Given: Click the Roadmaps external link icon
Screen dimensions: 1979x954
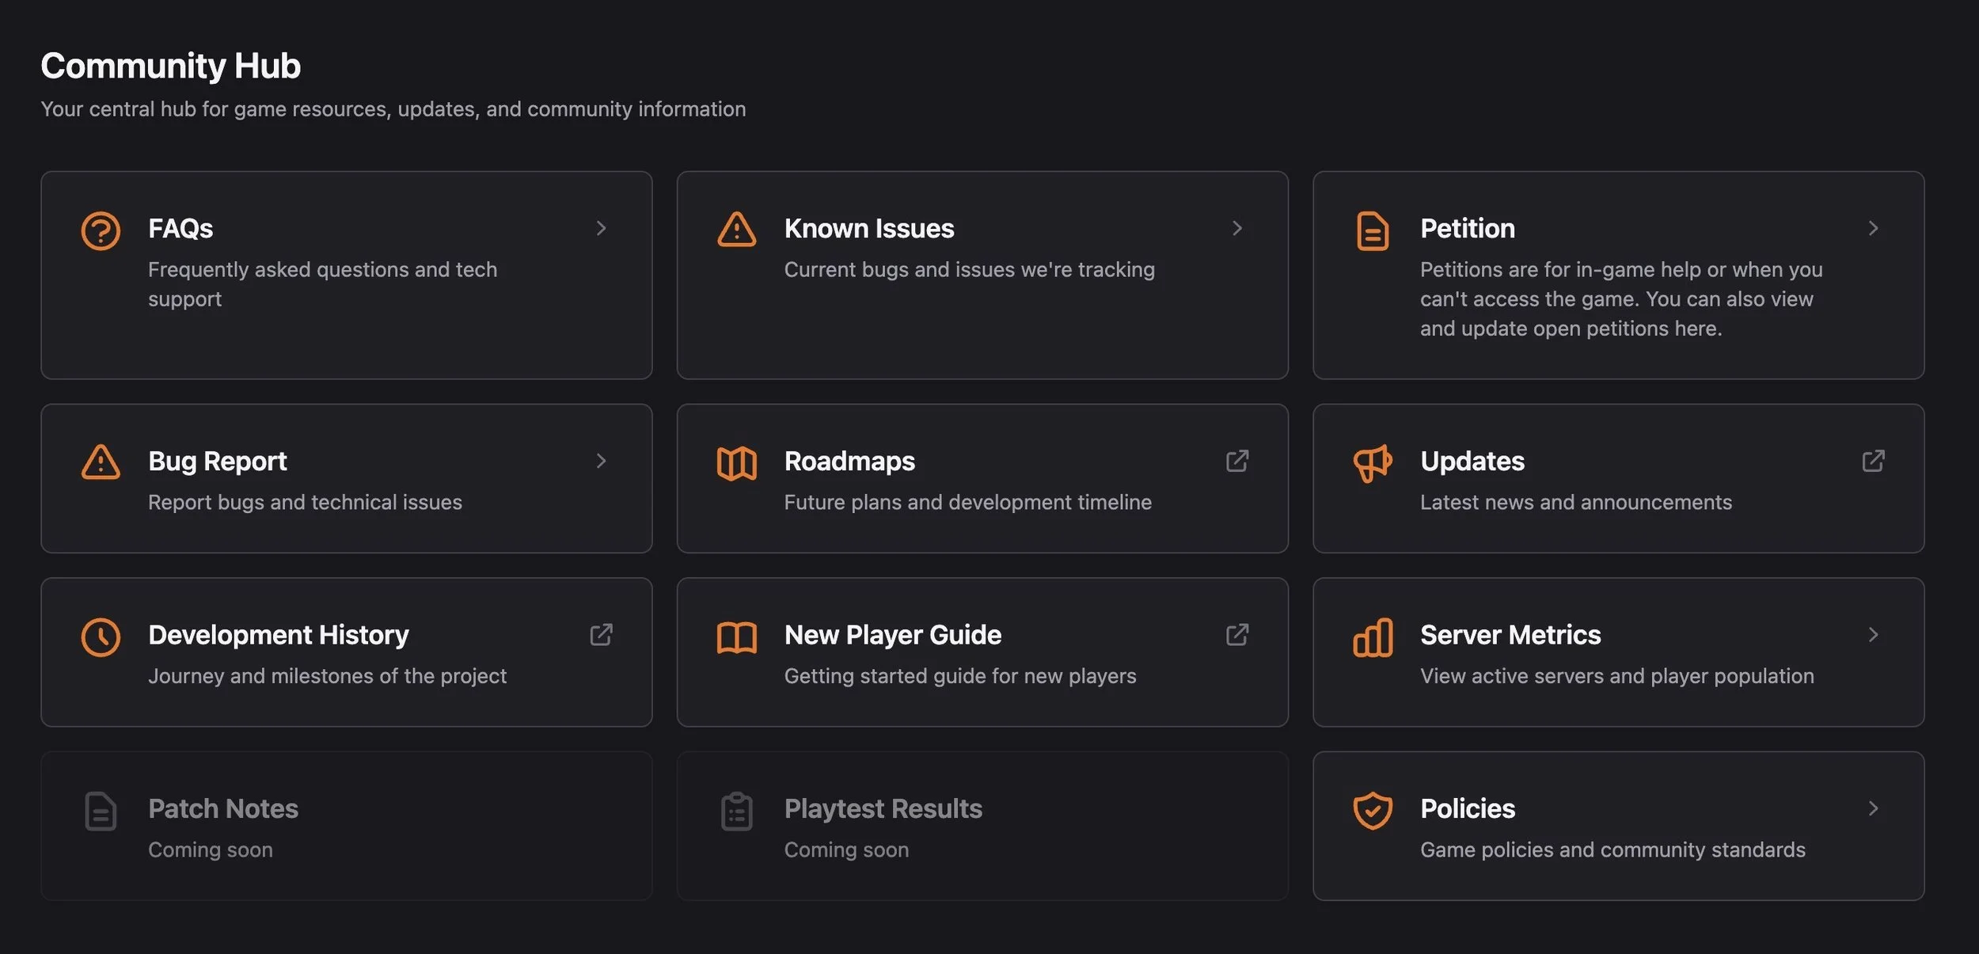Looking at the screenshot, I should tap(1237, 461).
